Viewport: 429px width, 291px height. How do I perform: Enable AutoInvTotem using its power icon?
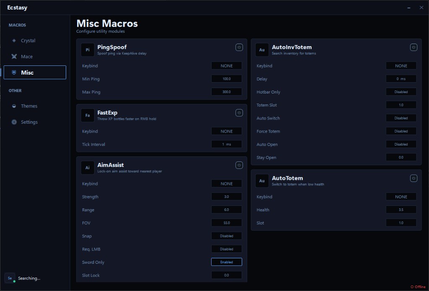click(413, 47)
